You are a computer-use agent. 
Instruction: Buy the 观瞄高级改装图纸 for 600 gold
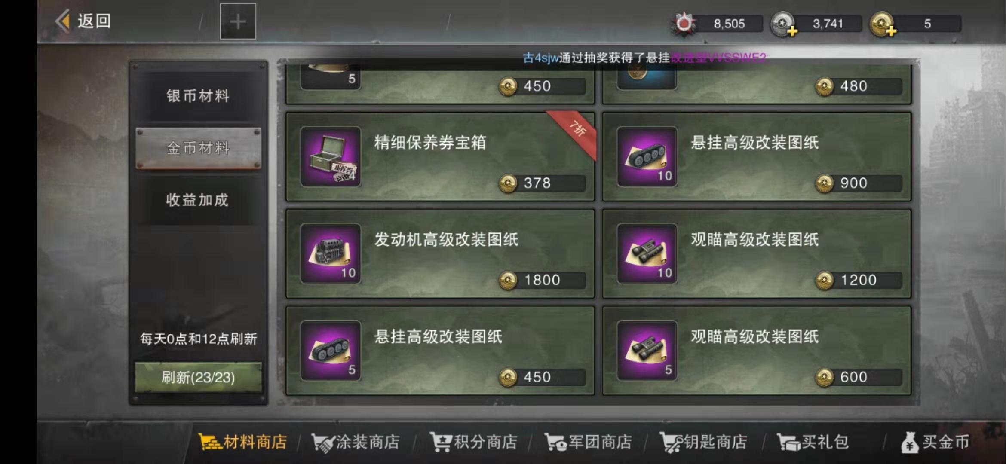(x=757, y=351)
